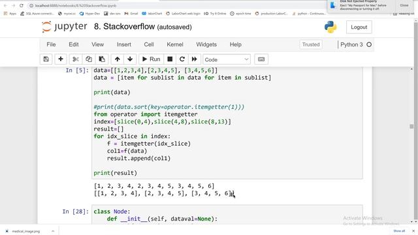Open the LaborChart web login bookmark
Screen dimensions: 418x235
coord(183,14)
